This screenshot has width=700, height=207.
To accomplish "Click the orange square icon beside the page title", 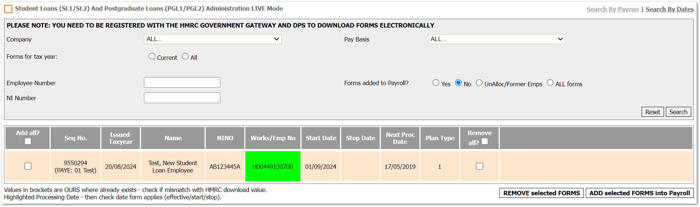I will coord(8,9).
